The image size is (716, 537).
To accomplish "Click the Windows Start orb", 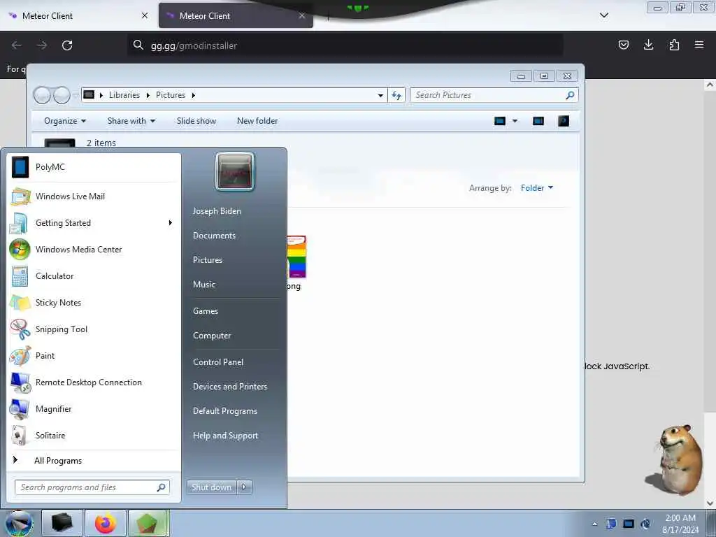I will tap(19, 523).
